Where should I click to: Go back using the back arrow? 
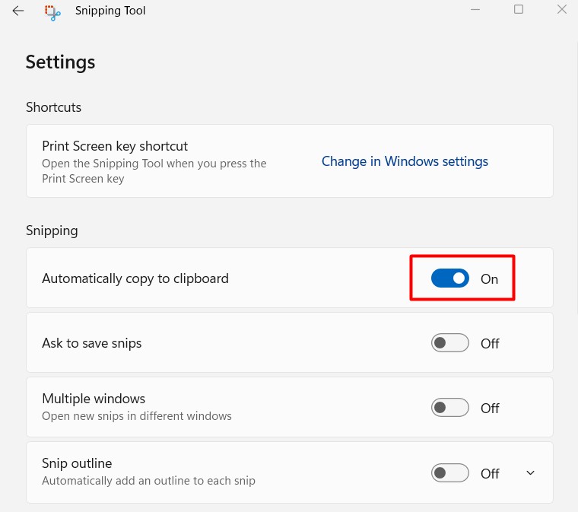(18, 11)
